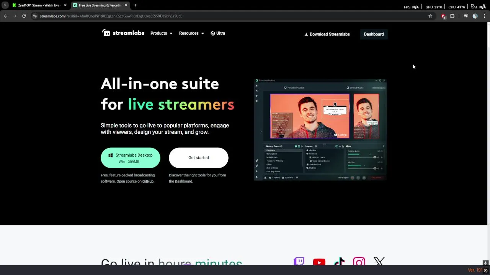Viewport: 490px width, 275px height.
Task: Close the Free Live Streaming tab
Action: click(126, 5)
